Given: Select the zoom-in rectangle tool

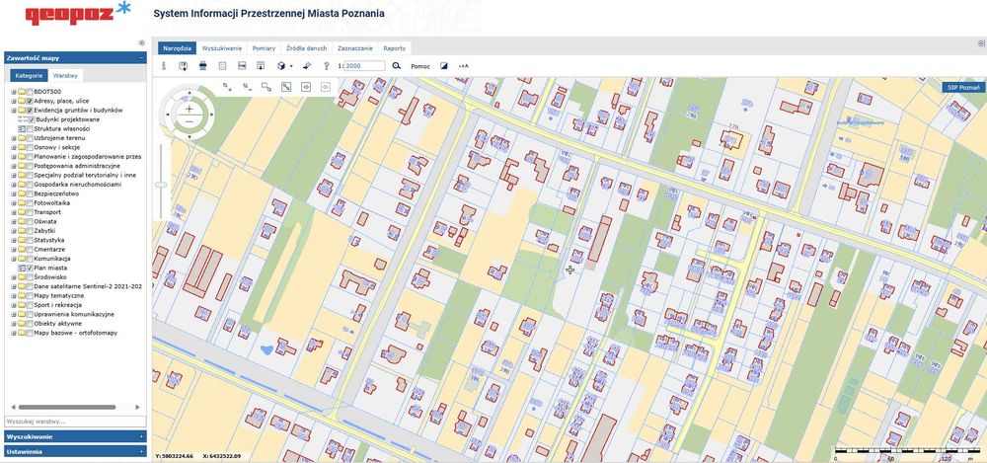Looking at the screenshot, I should (x=227, y=87).
